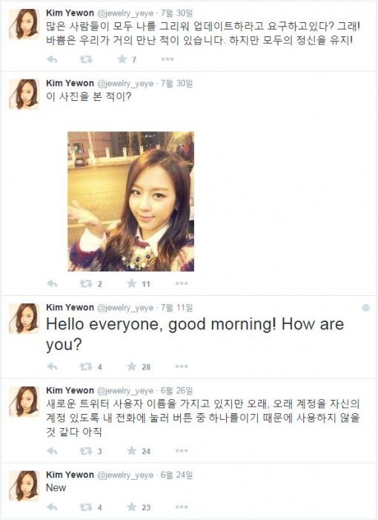Open more options on tweet with 7 favorites
Screen dimensions: 378x520
click(168, 59)
